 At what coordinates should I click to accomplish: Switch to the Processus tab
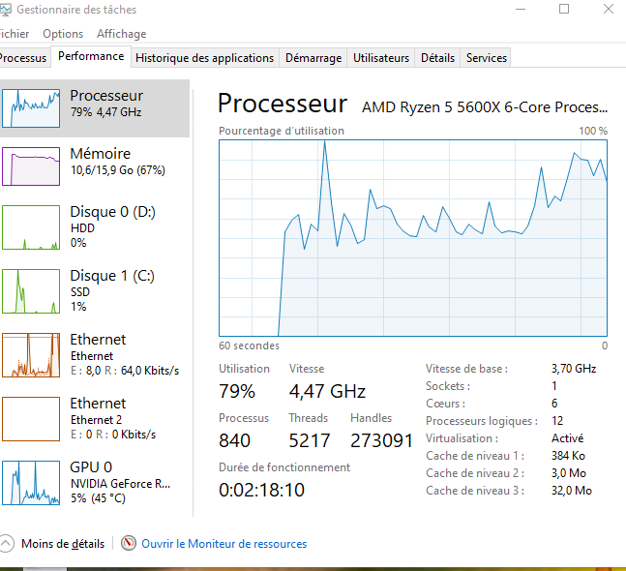click(23, 58)
